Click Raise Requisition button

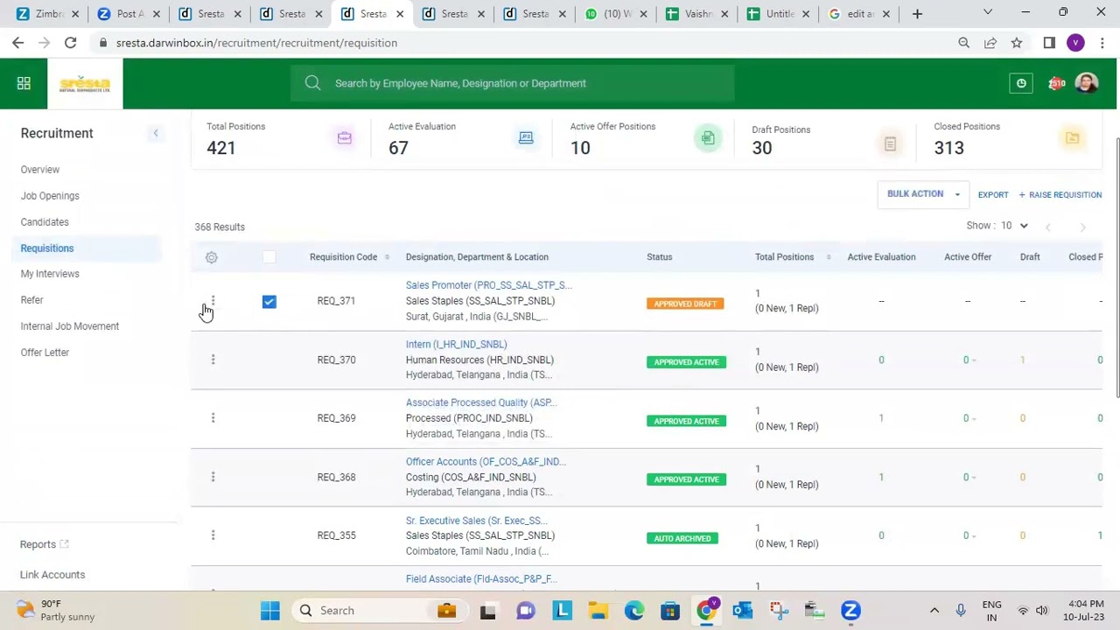pos(1060,195)
